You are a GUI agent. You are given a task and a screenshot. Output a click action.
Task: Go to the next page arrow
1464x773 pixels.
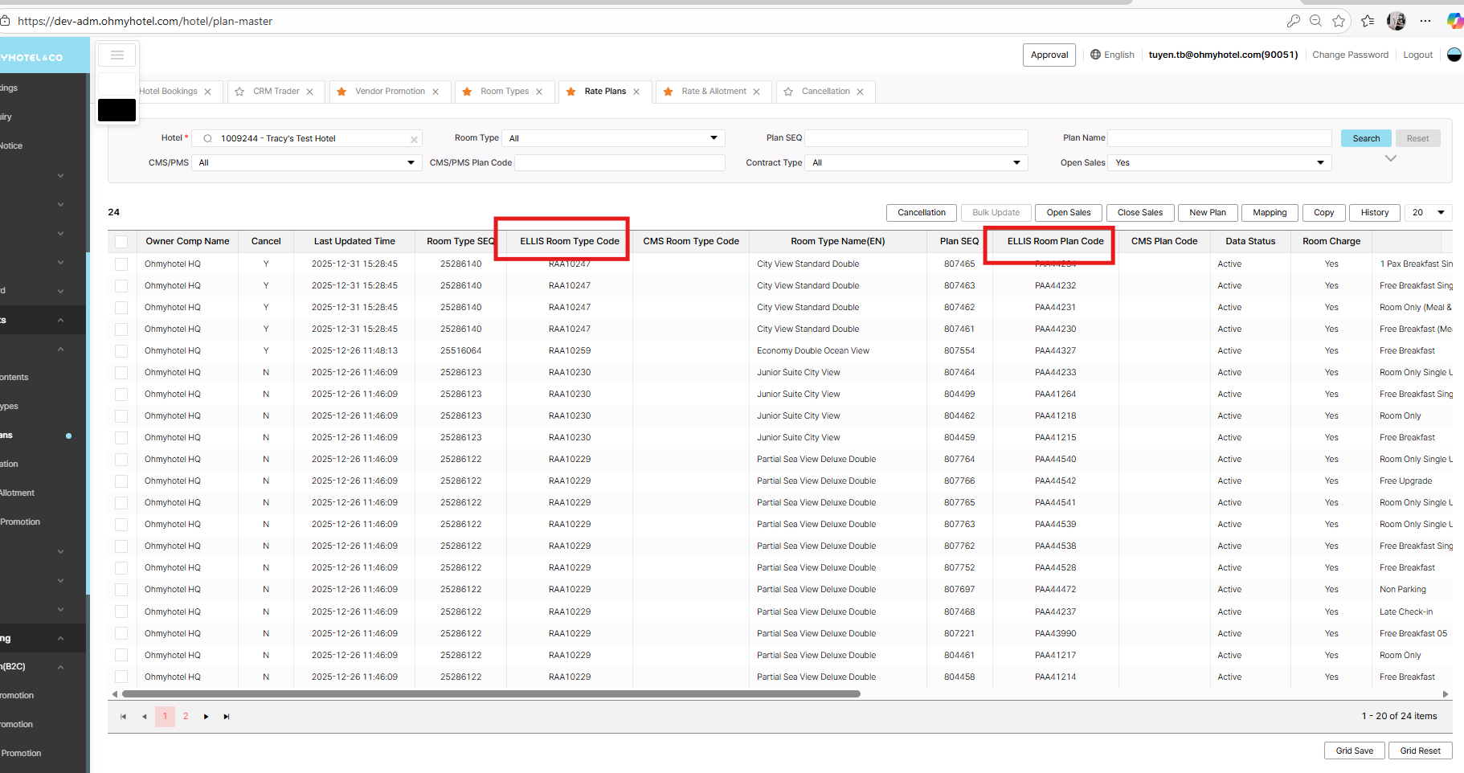206,717
